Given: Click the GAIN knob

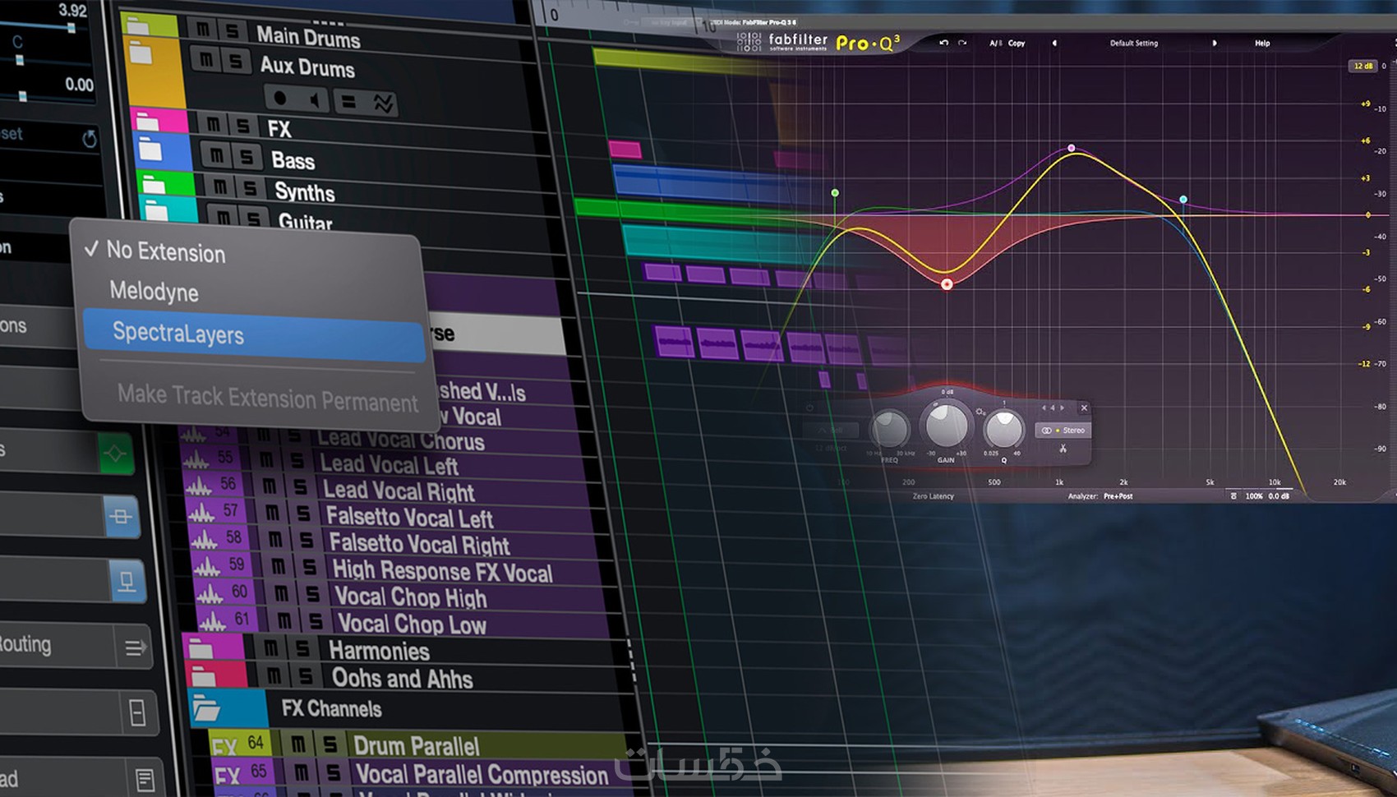Looking at the screenshot, I should coord(947,426).
